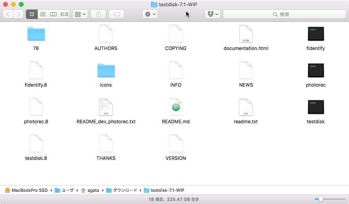Image resolution: width=349 pixels, height=204 pixels.
Task: Click the testdisk.8 file name label
Action: [x=36, y=158]
